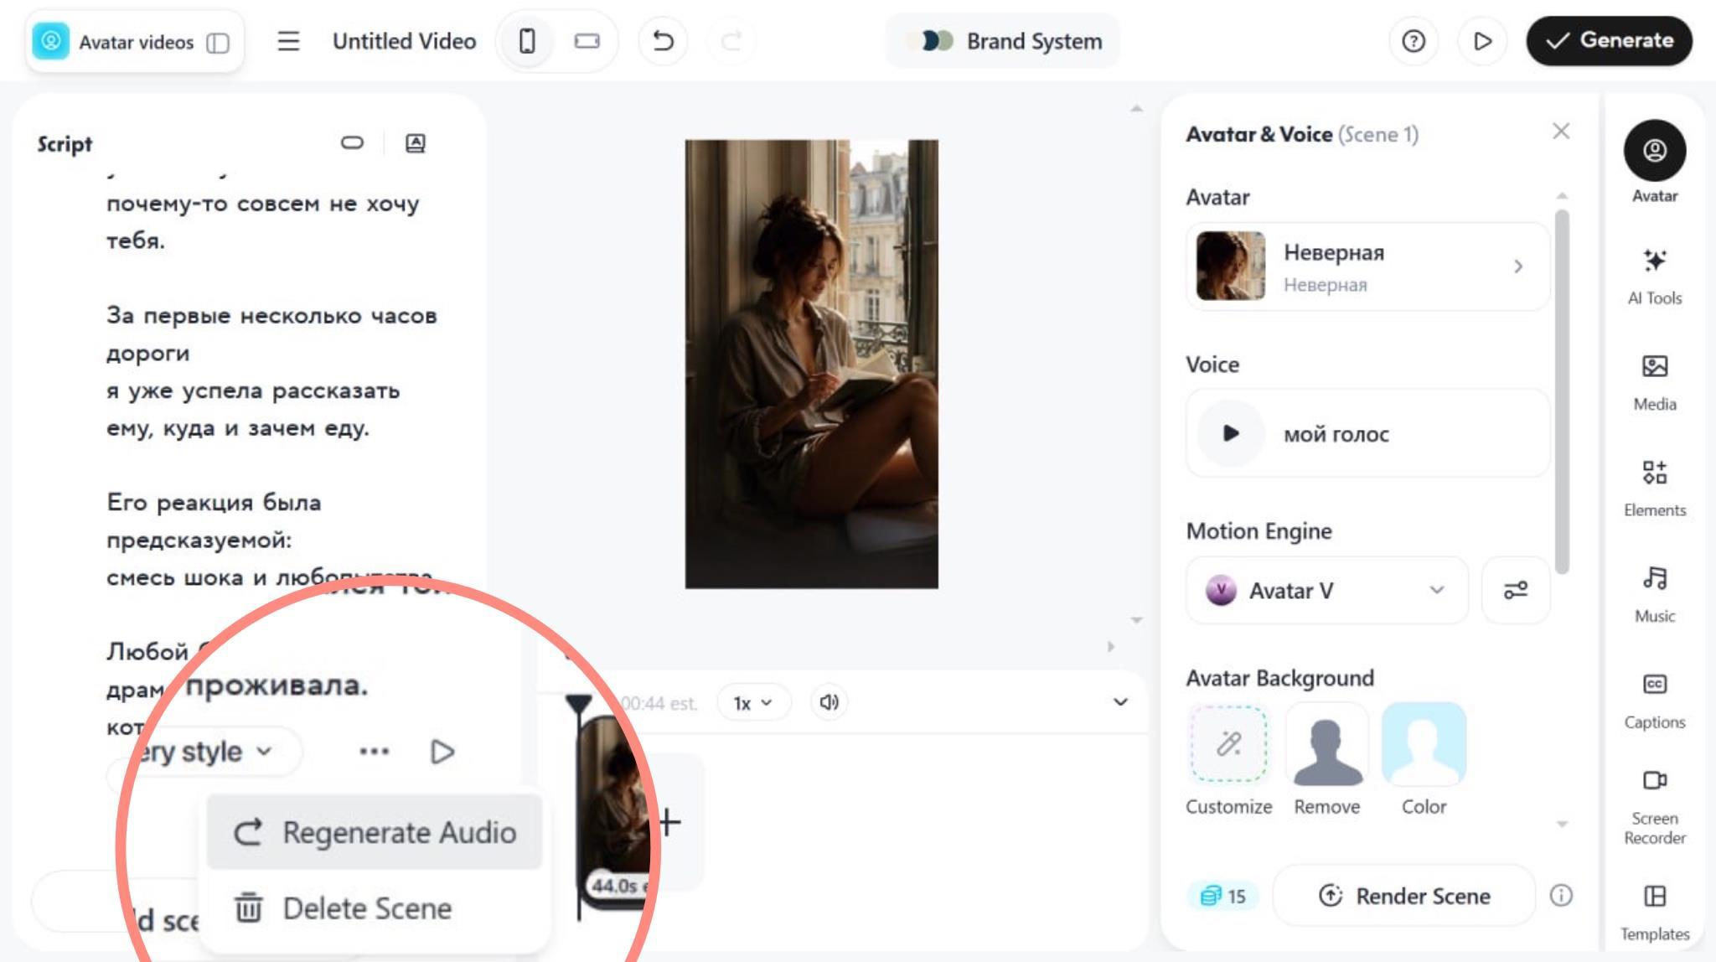Open the мой голос voice selector

click(x=1367, y=433)
